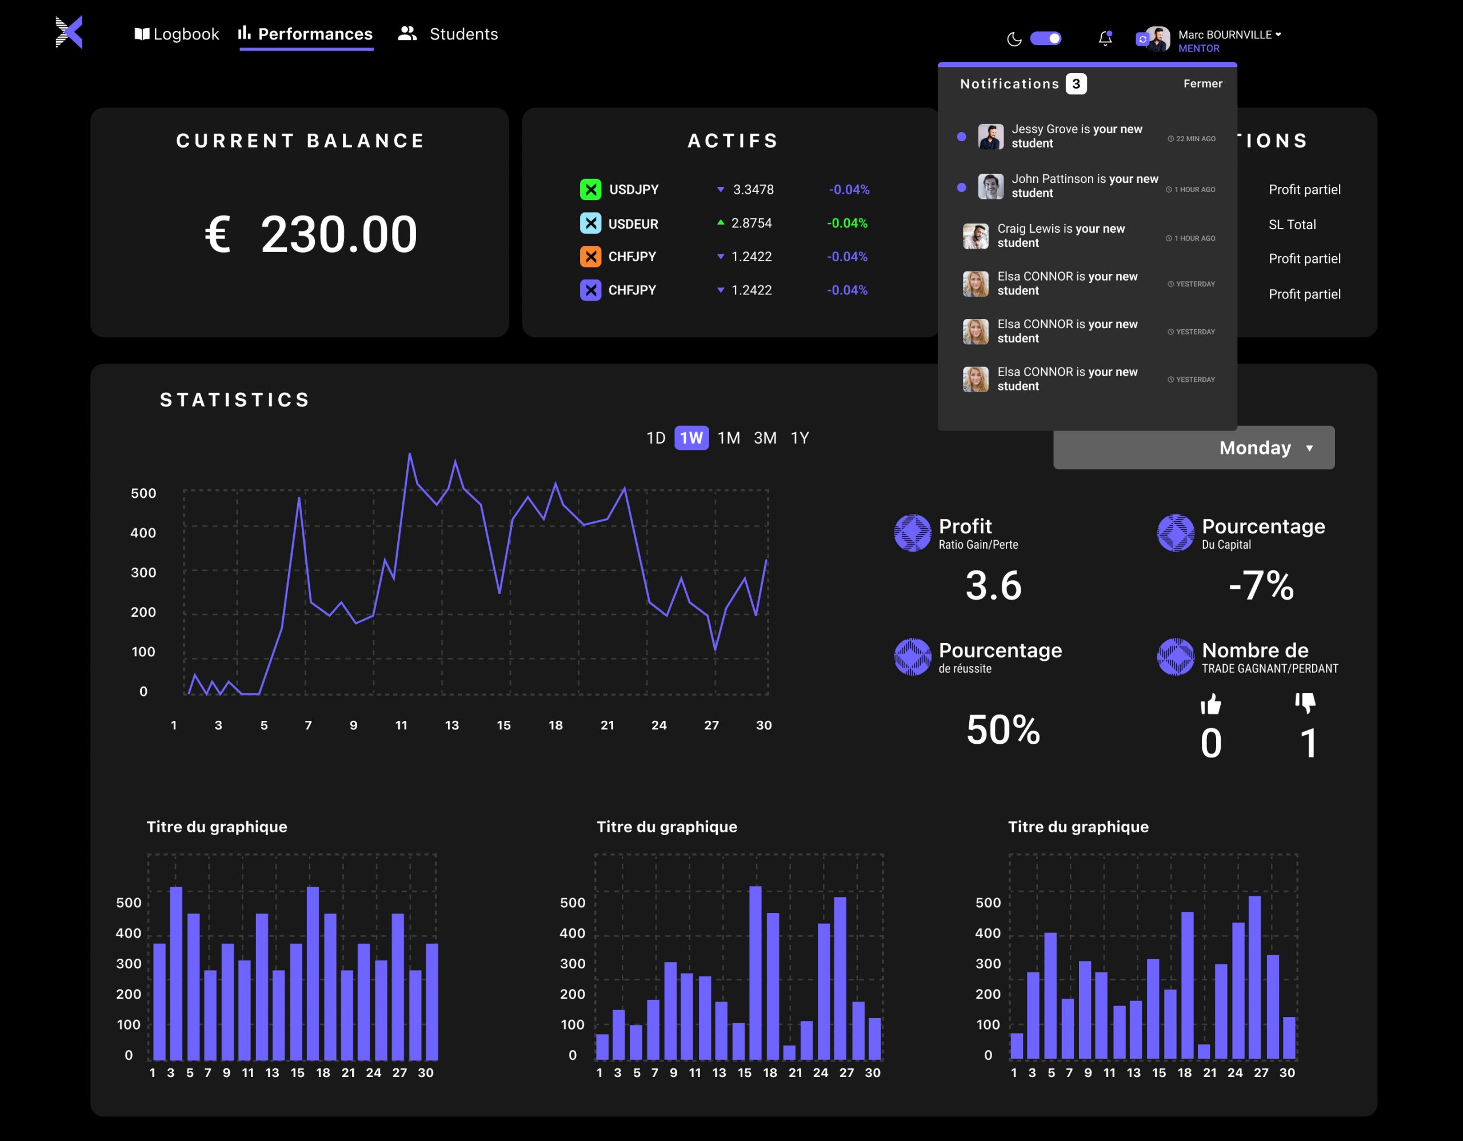Open Jessy Grove new student notification
The image size is (1463, 1141).
click(1077, 136)
